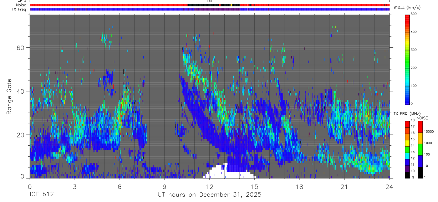Click the "Noise" row label at top left
This screenshot has width=438, height=202.
coord(21,5)
